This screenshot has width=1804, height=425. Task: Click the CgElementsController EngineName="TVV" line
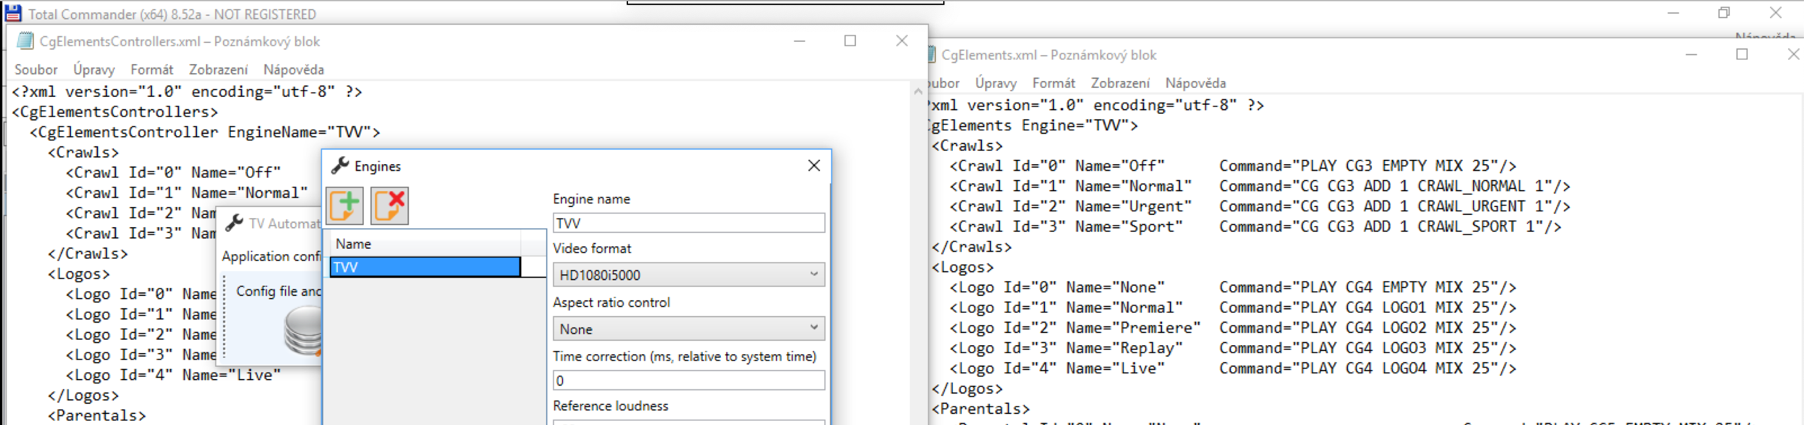coord(205,132)
